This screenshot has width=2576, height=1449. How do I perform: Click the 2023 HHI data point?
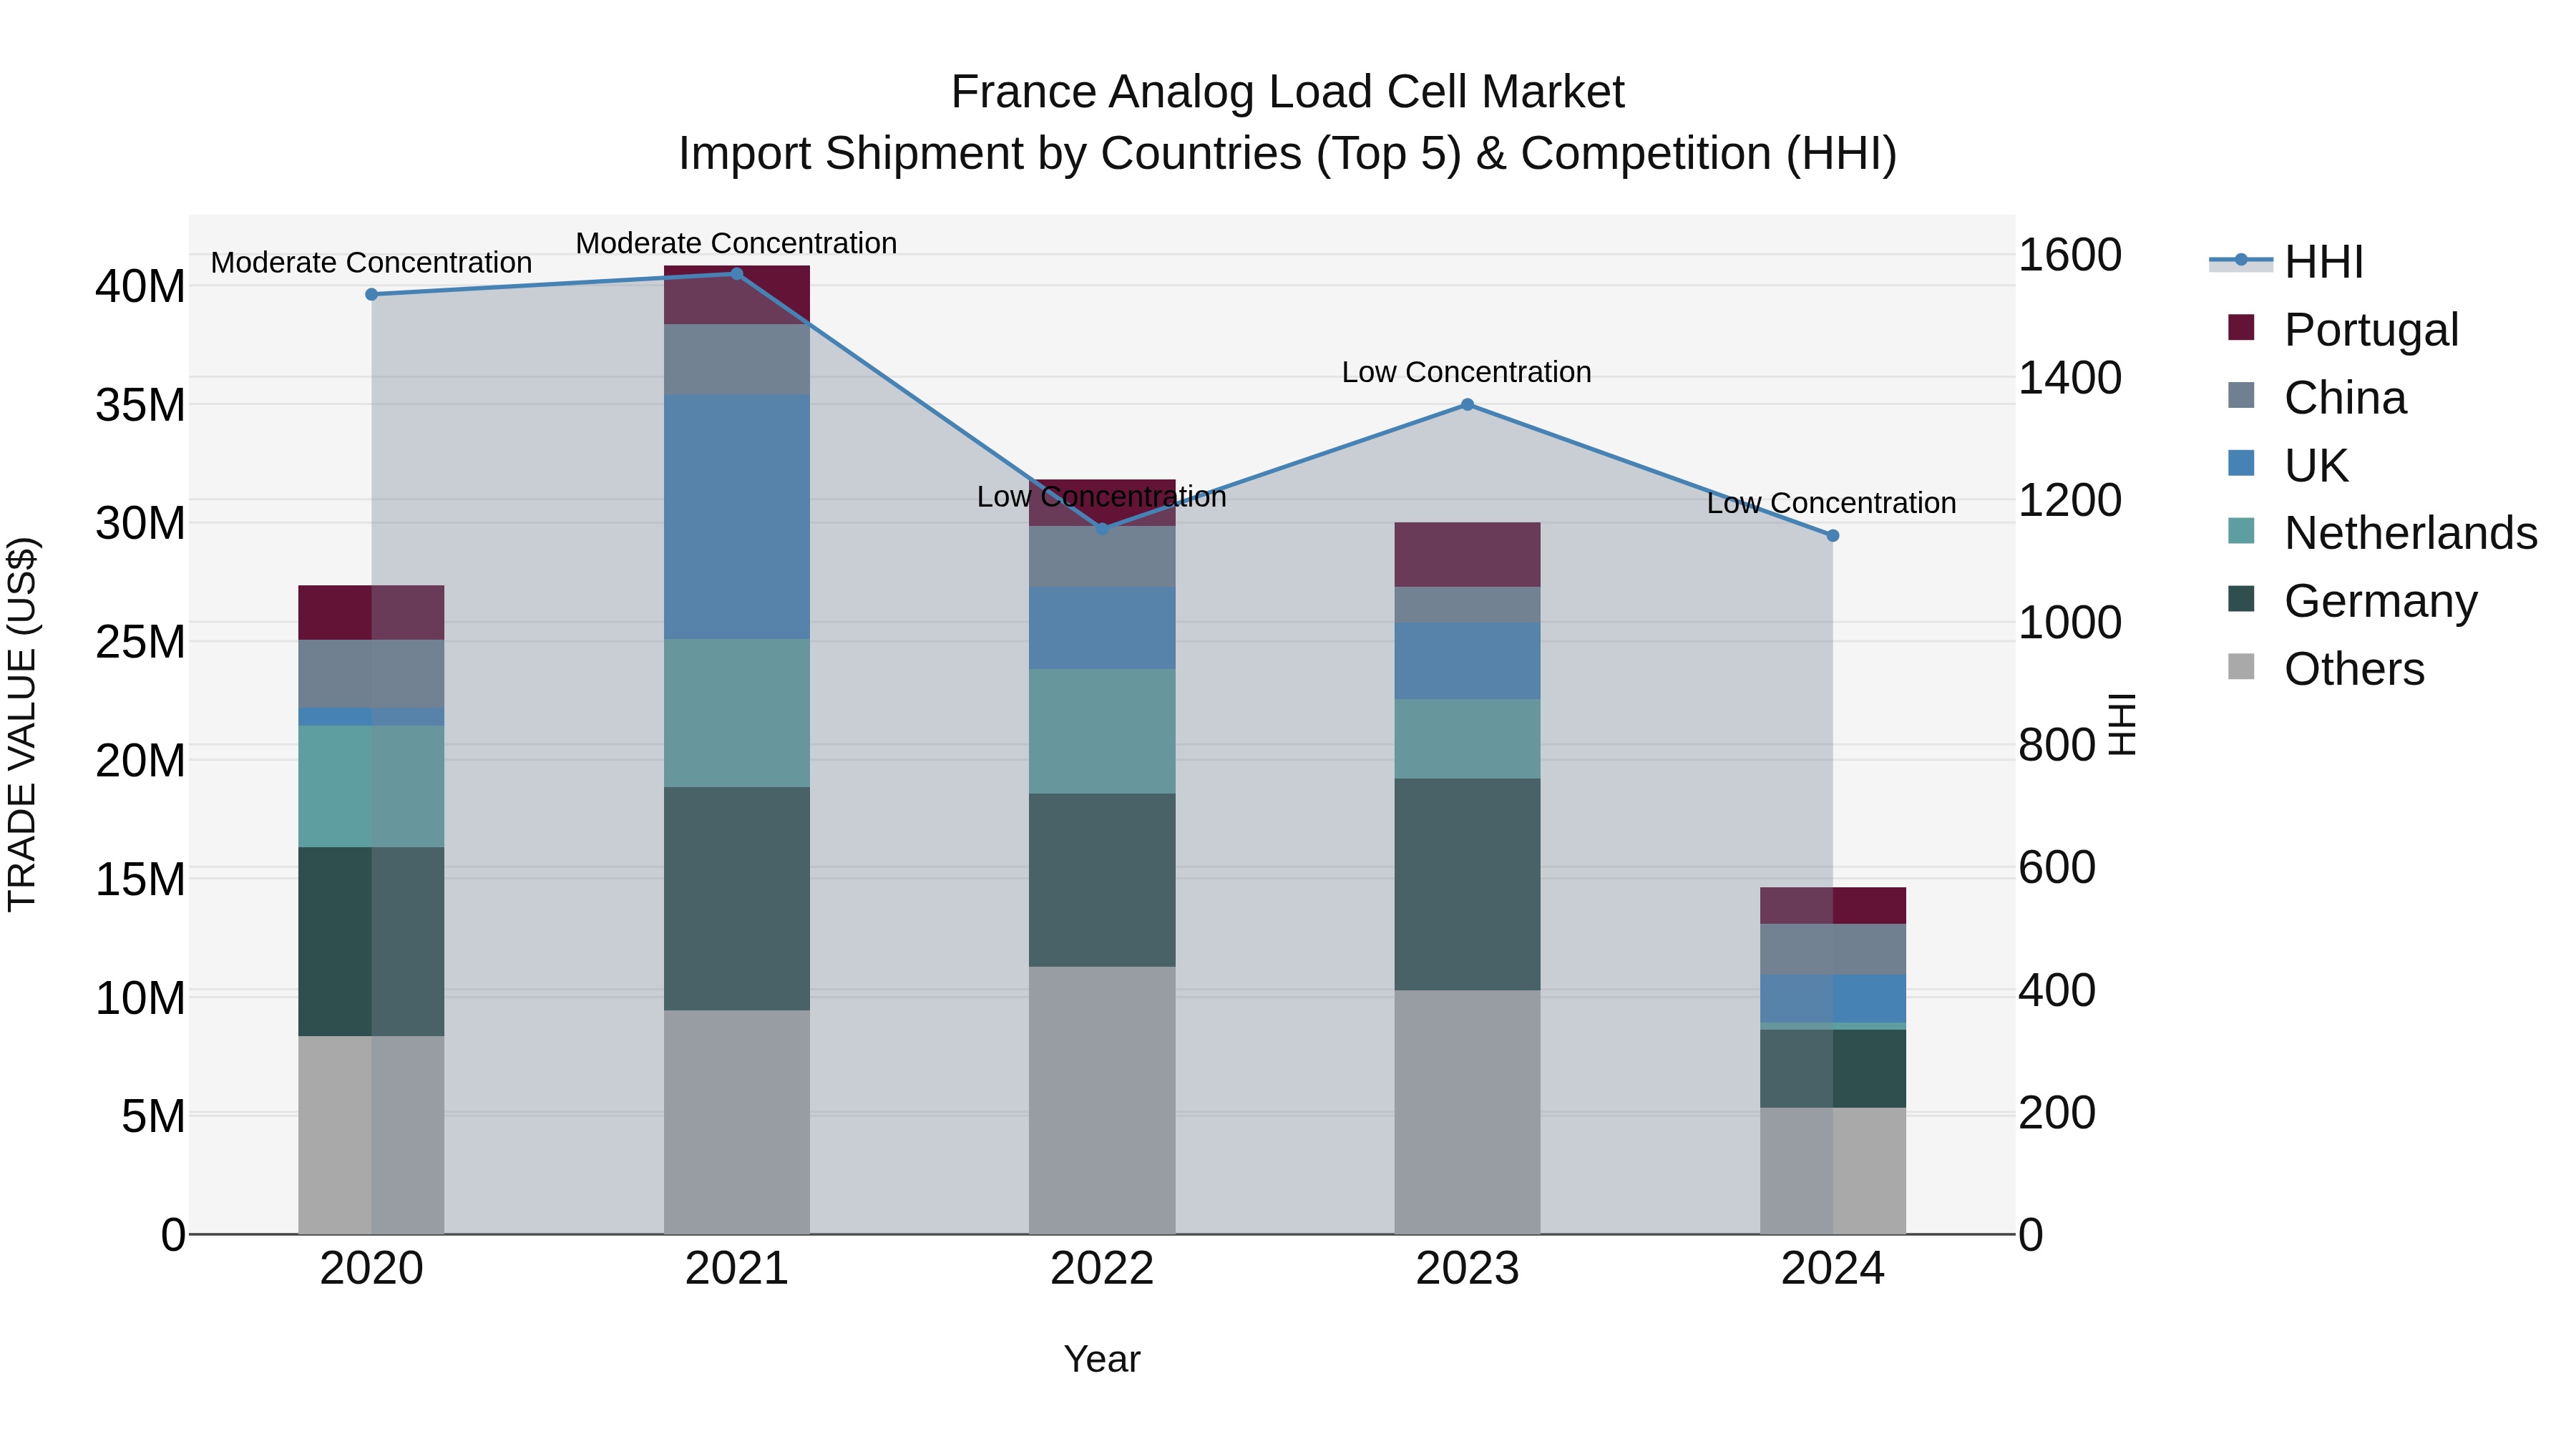pyautogui.click(x=1467, y=405)
